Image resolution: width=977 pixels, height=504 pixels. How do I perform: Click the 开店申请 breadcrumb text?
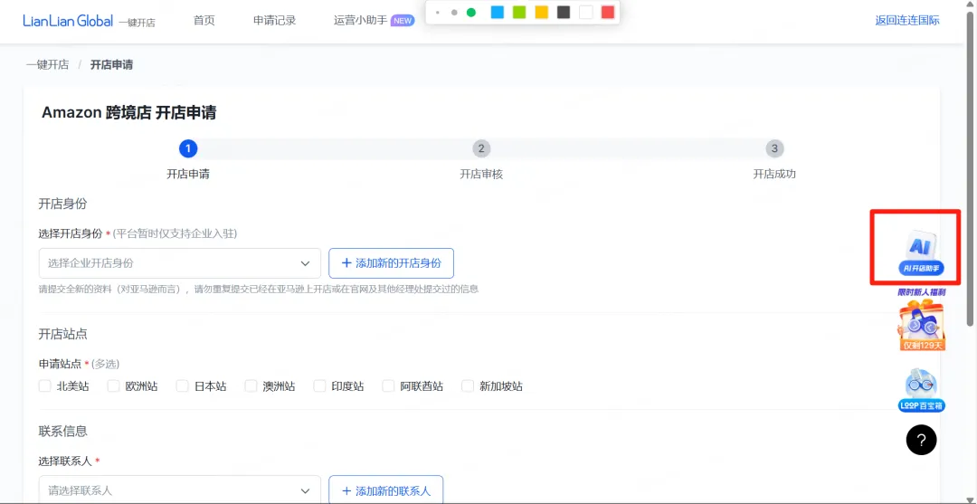coord(111,65)
